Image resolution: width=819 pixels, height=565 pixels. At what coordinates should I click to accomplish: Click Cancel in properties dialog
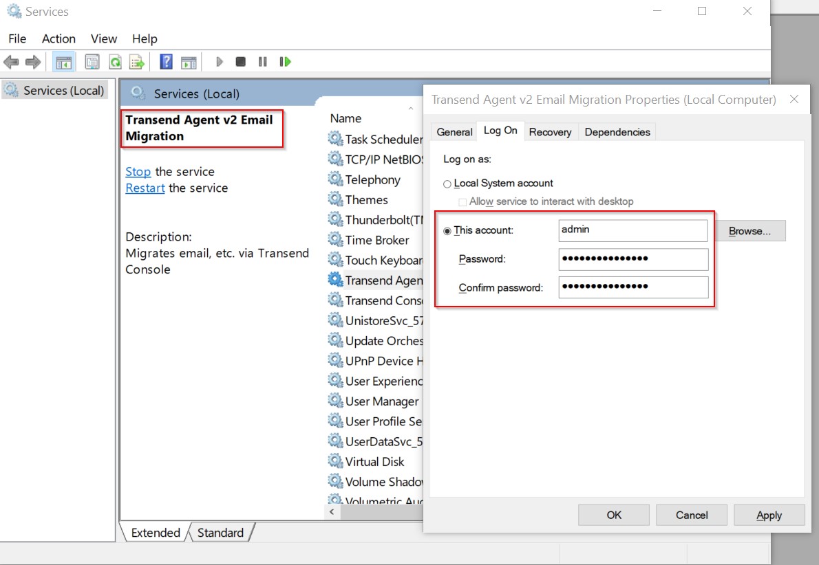(x=692, y=515)
